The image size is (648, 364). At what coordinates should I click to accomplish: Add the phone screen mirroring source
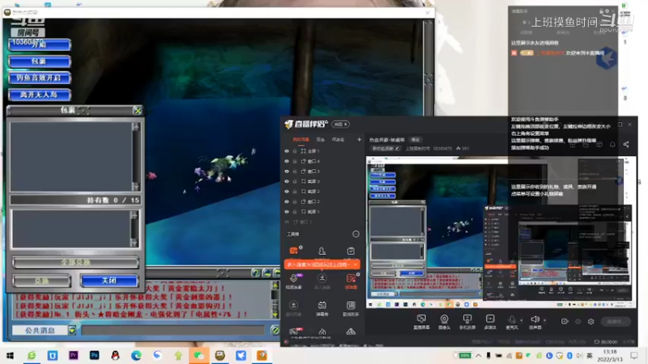pyautogui.click(x=467, y=321)
